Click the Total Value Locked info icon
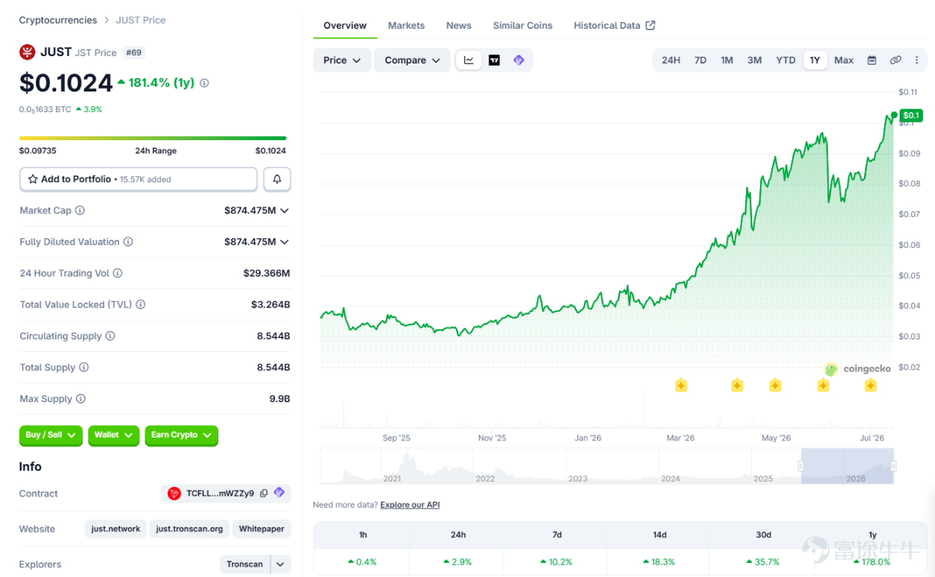 [x=140, y=305]
